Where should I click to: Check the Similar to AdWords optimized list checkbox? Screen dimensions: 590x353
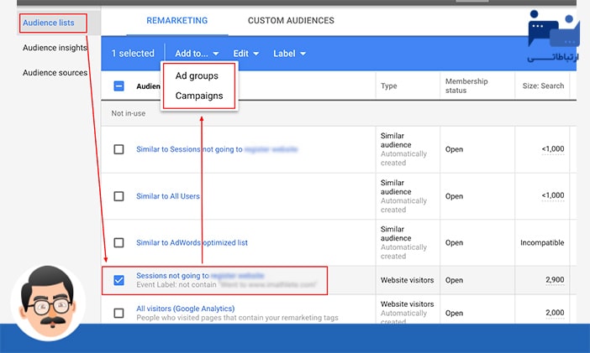[x=119, y=243]
